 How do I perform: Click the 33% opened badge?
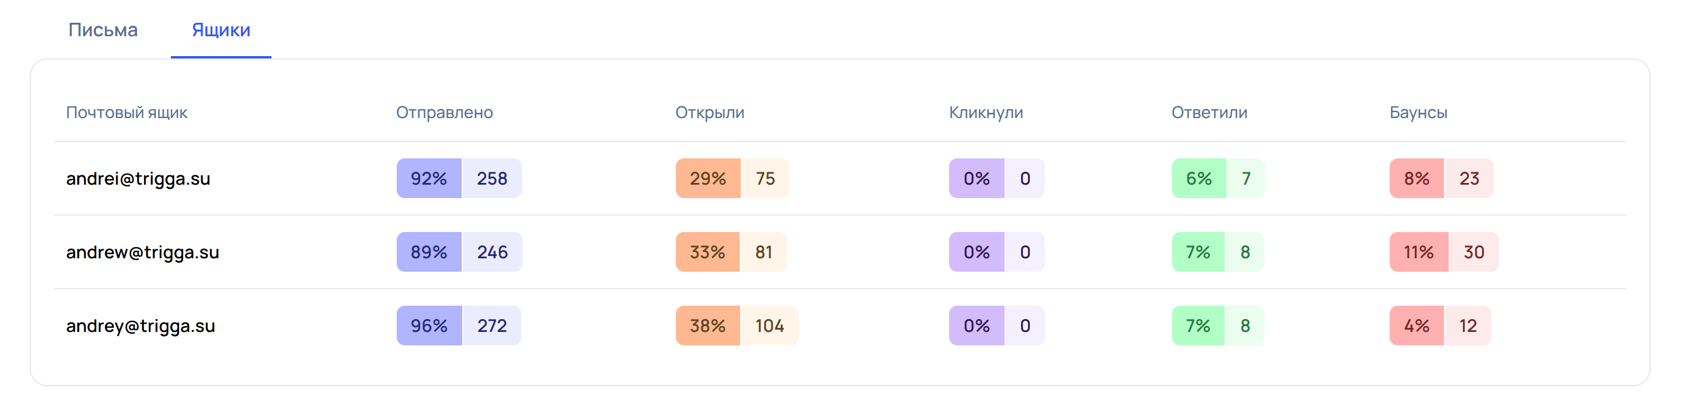click(x=707, y=252)
